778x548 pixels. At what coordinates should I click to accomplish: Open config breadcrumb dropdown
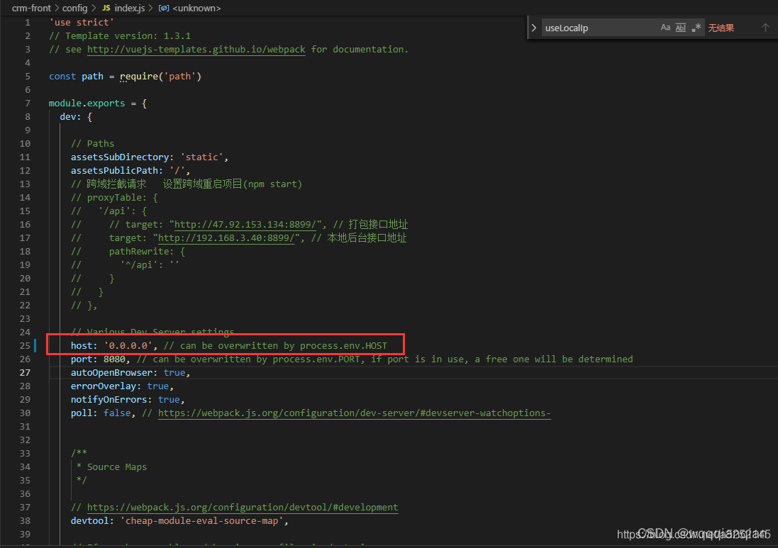(x=74, y=9)
